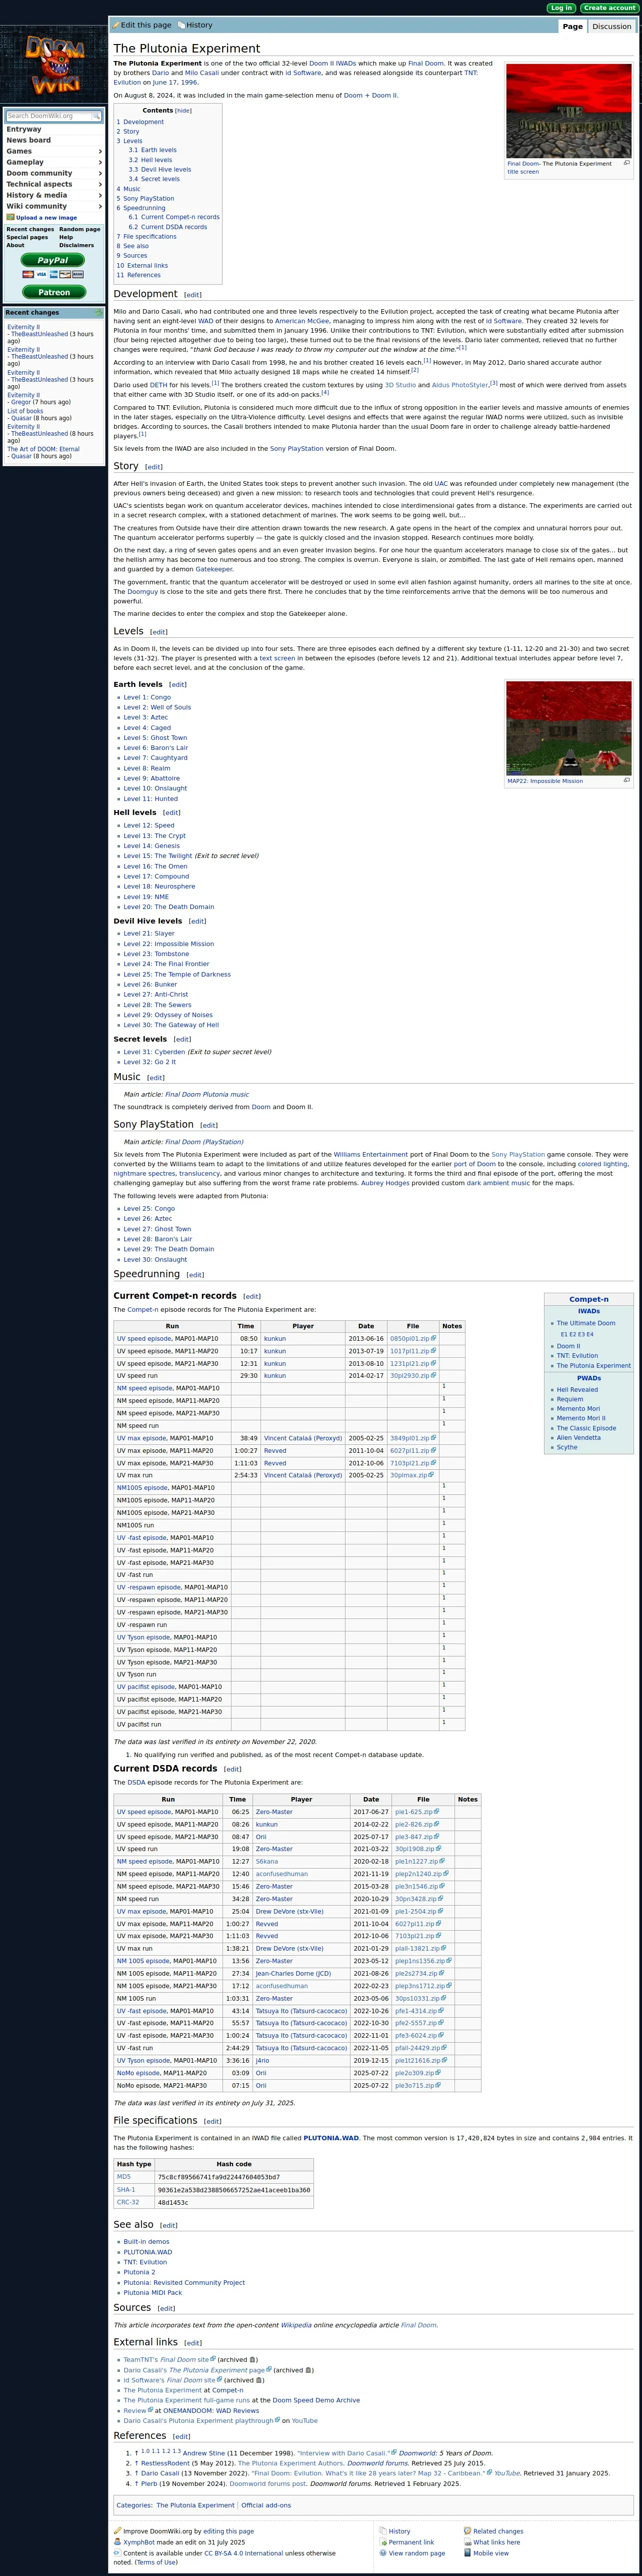Open the MAP22 Impossible Mission image
This screenshot has height=2576, width=642.
point(568,728)
